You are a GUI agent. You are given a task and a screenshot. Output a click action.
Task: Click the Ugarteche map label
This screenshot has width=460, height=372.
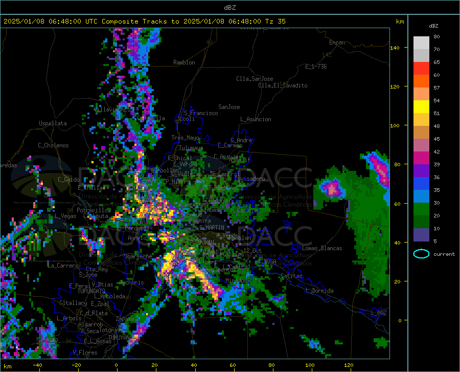coord(138,256)
